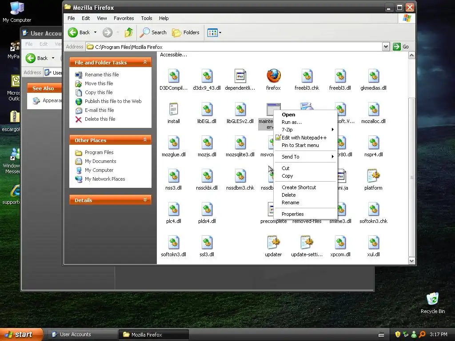
Task: Open the firefox application icon
Action: tap(274, 76)
